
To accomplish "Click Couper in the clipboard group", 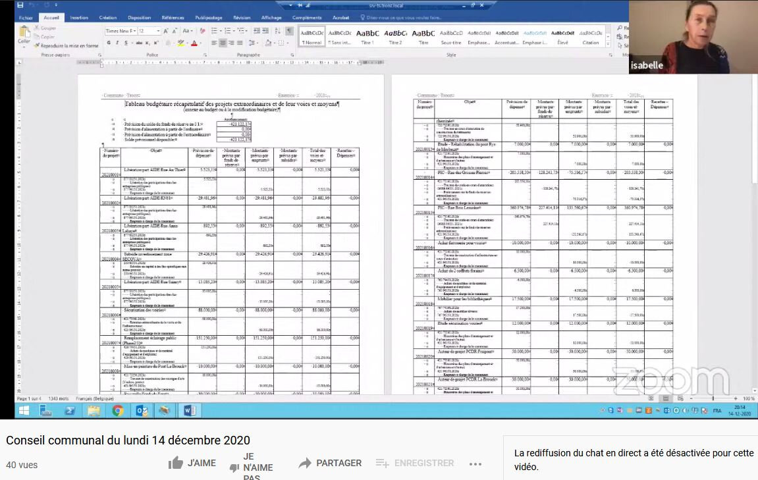I will click(x=45, y=28).
